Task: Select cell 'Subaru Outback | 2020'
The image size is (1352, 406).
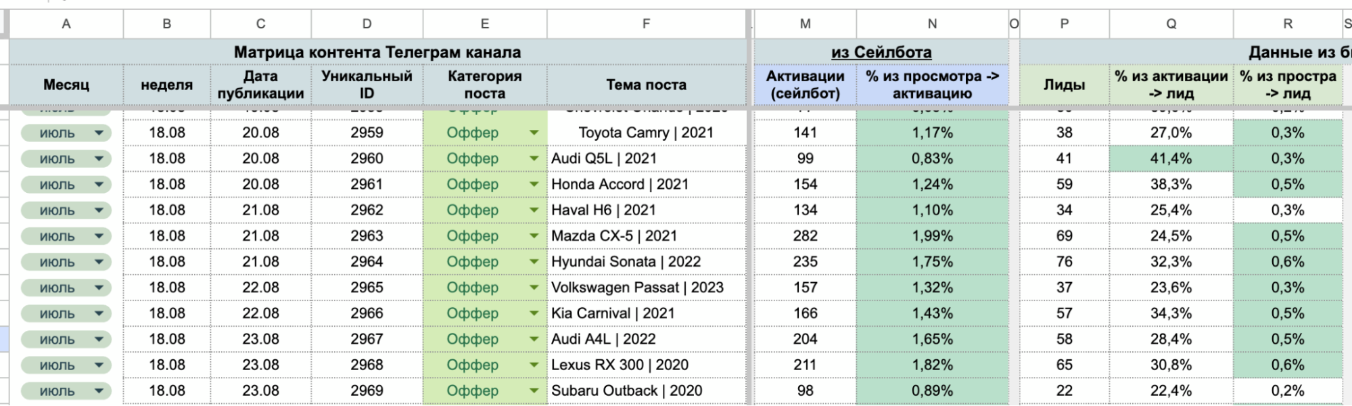Action: tap(647, 390)
